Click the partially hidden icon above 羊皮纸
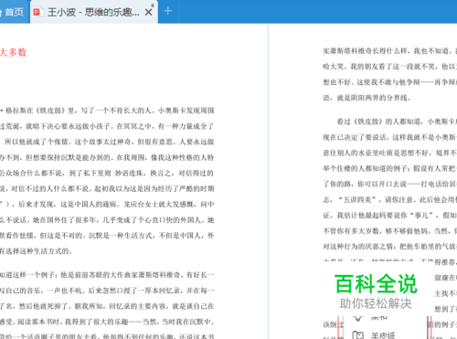 pos(358,319)
